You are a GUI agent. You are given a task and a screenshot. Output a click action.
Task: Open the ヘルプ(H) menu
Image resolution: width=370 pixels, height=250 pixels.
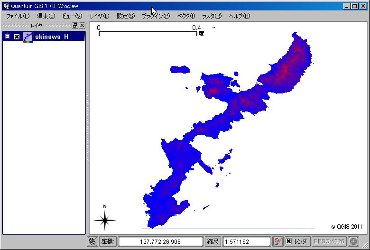(x=239, y=16)
